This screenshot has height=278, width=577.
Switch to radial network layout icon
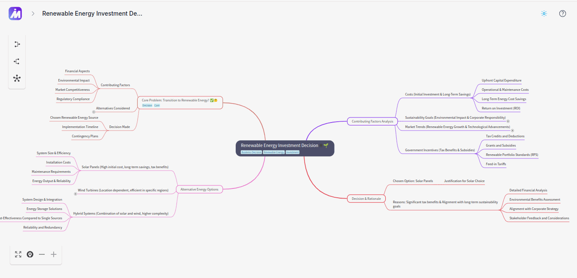17,78
